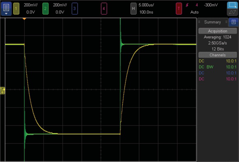
Task: Click the Channels section button
Action: pos(218,55)
